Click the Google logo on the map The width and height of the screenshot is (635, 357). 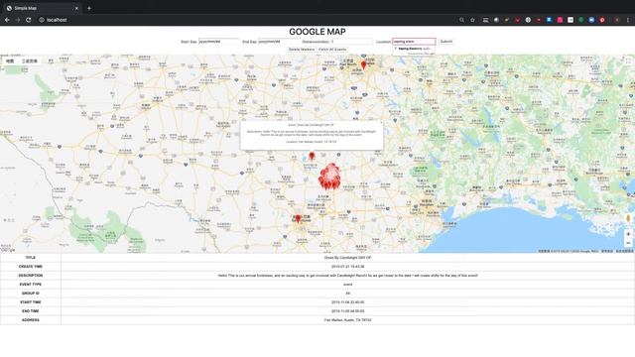(8, 250)
